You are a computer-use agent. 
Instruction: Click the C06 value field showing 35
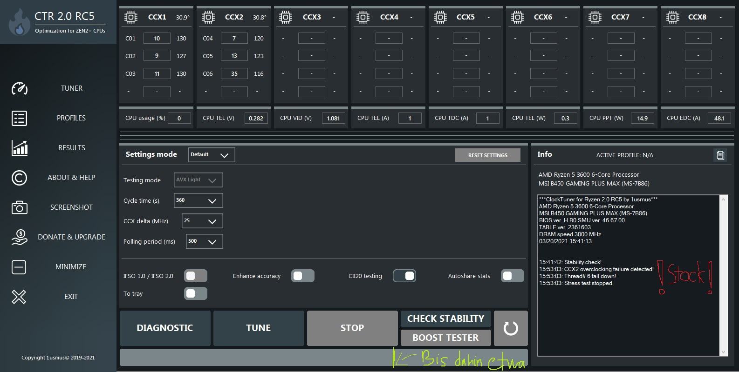pos(234,73)
